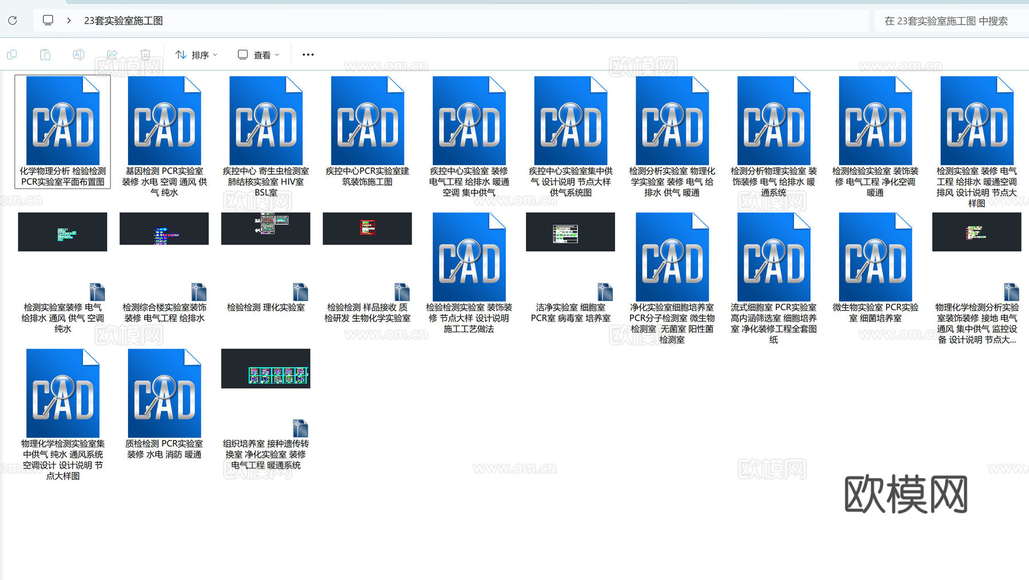The width and height of the screenshot is (1029, 580).
Task: Select the 基因检测 PCR实验室 CAD file
Action: [164, 120]
